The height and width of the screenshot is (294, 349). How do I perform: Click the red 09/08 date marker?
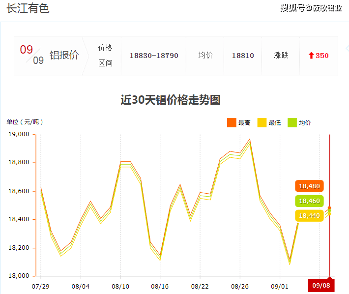(x=320, y=286)
